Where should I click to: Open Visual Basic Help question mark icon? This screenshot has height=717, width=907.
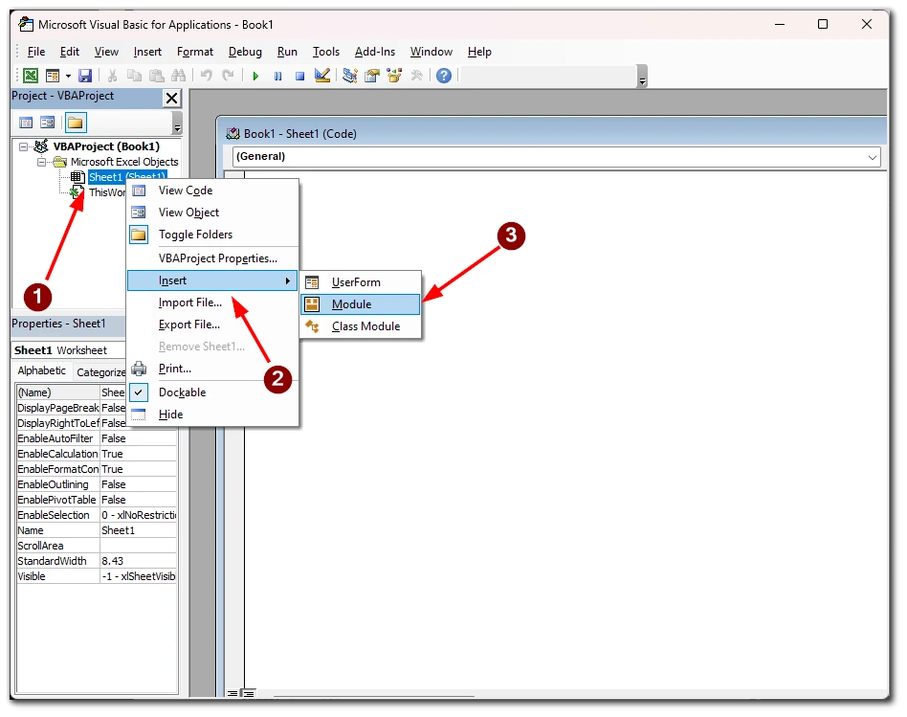tap(444, 76)
